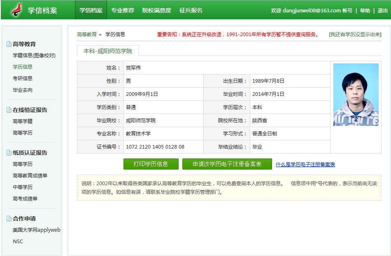Click the 学信档案 logo icon
This screenshot has height=256, width=391.
[17, 10]
